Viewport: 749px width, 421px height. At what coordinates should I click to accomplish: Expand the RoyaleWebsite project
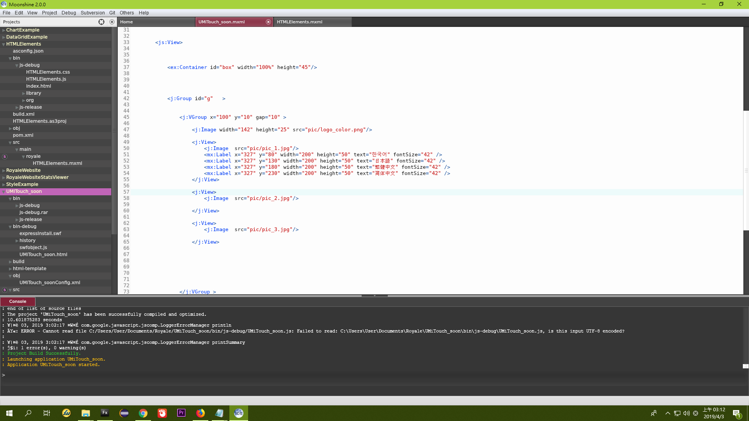pos(3,170)
